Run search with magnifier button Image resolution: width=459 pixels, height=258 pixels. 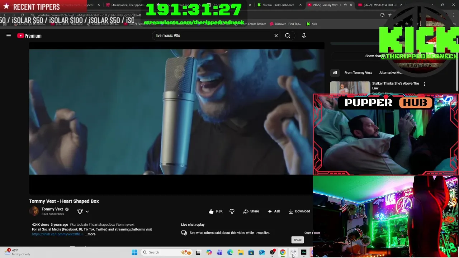288,35
